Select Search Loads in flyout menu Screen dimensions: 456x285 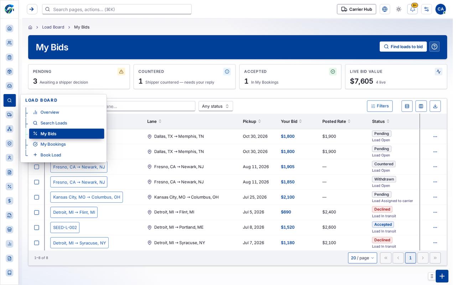point(67,123)
